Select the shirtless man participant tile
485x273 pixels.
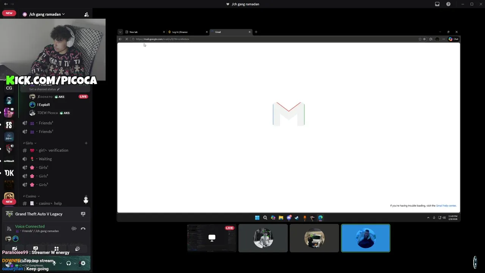click(263, 238)
